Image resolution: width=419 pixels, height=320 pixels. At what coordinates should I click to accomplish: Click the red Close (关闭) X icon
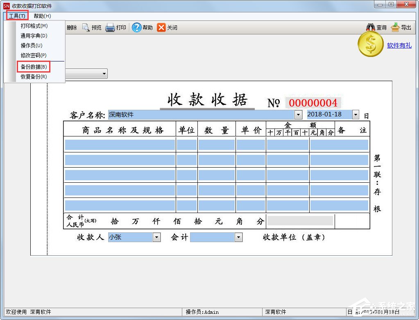click(161, 27)
